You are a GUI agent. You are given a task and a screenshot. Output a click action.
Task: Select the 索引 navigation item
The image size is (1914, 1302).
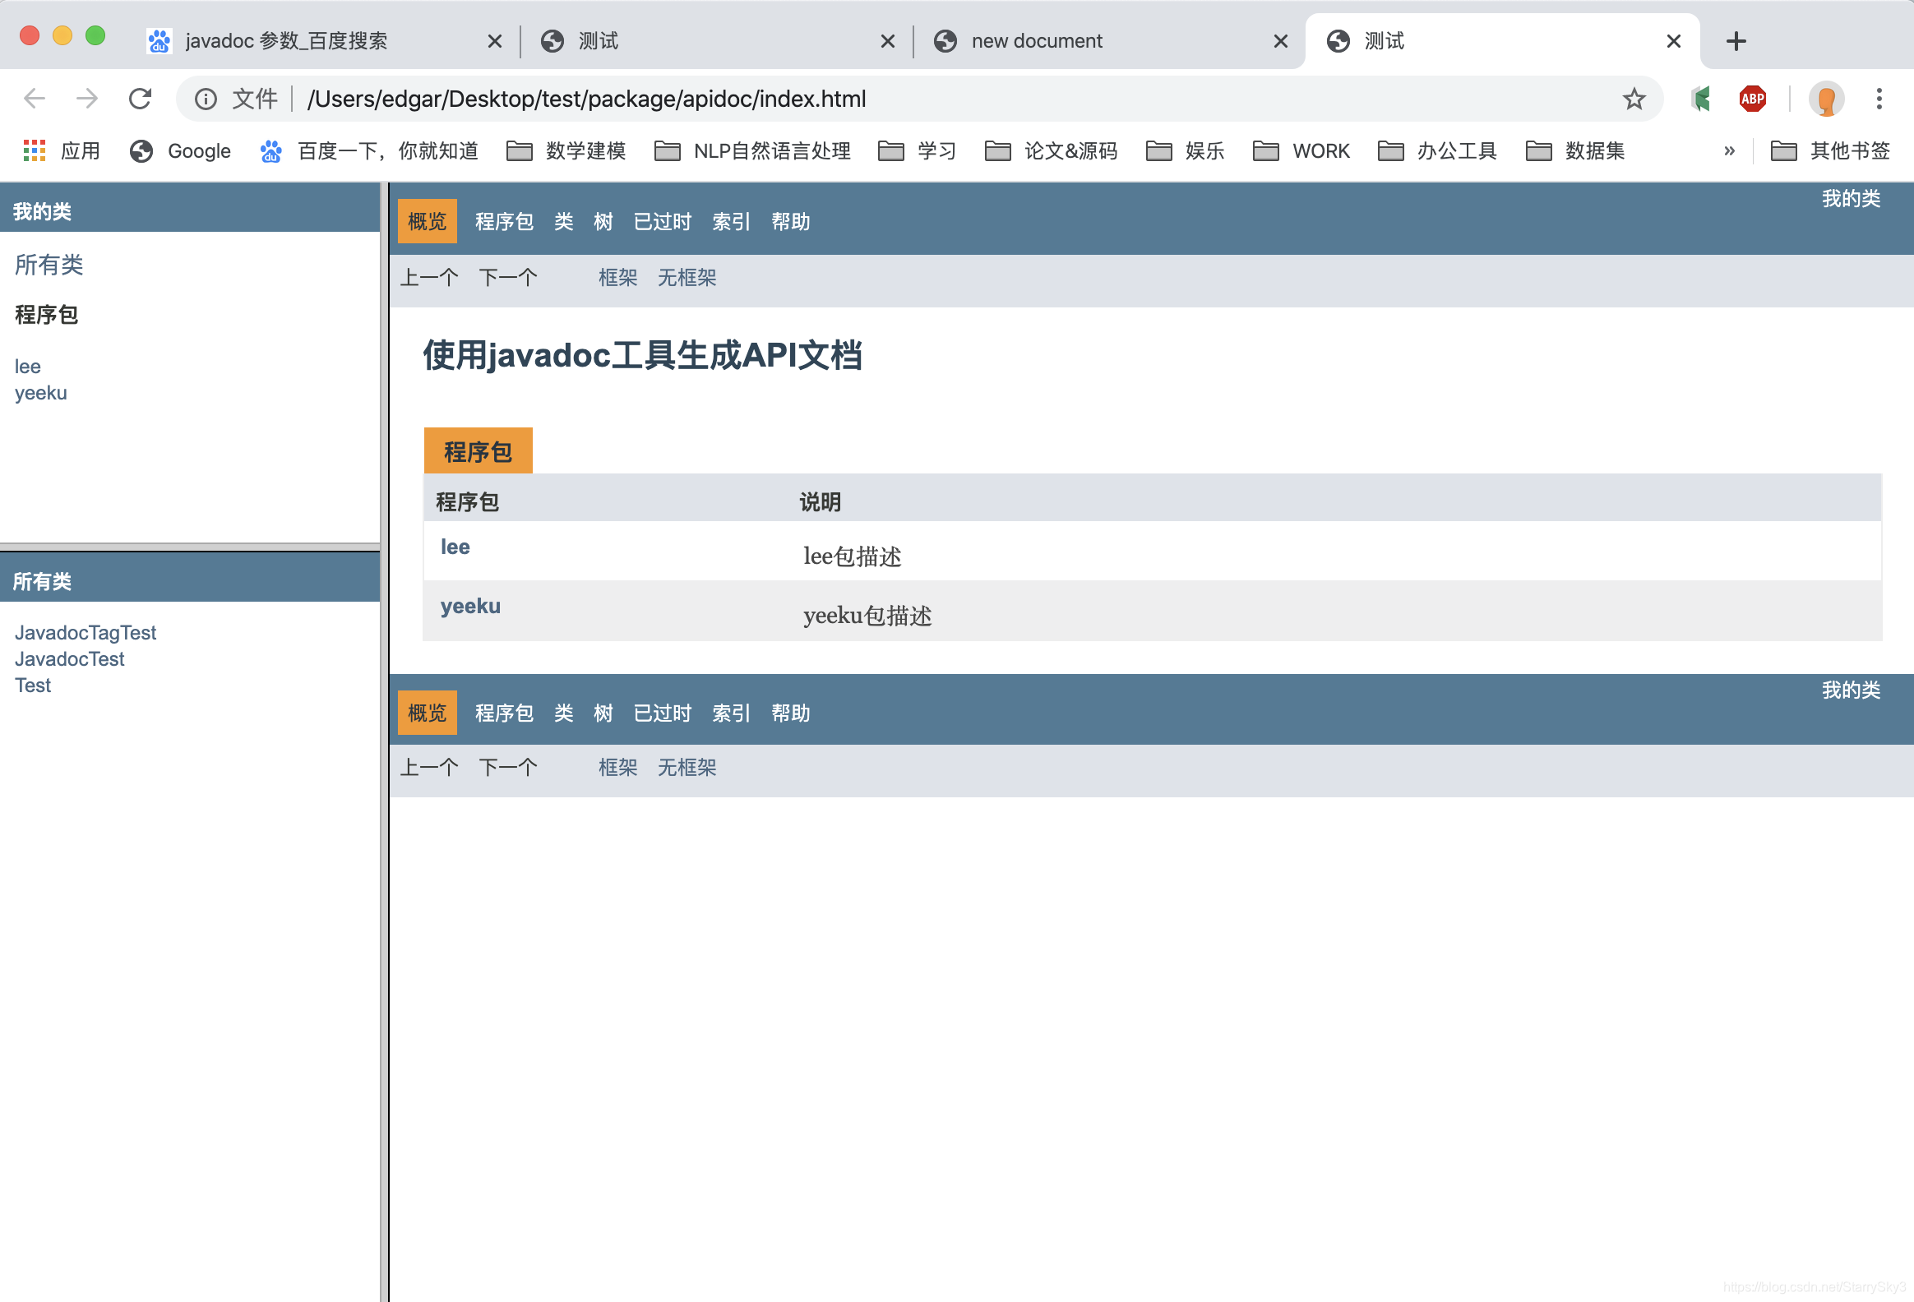(731, 221)
